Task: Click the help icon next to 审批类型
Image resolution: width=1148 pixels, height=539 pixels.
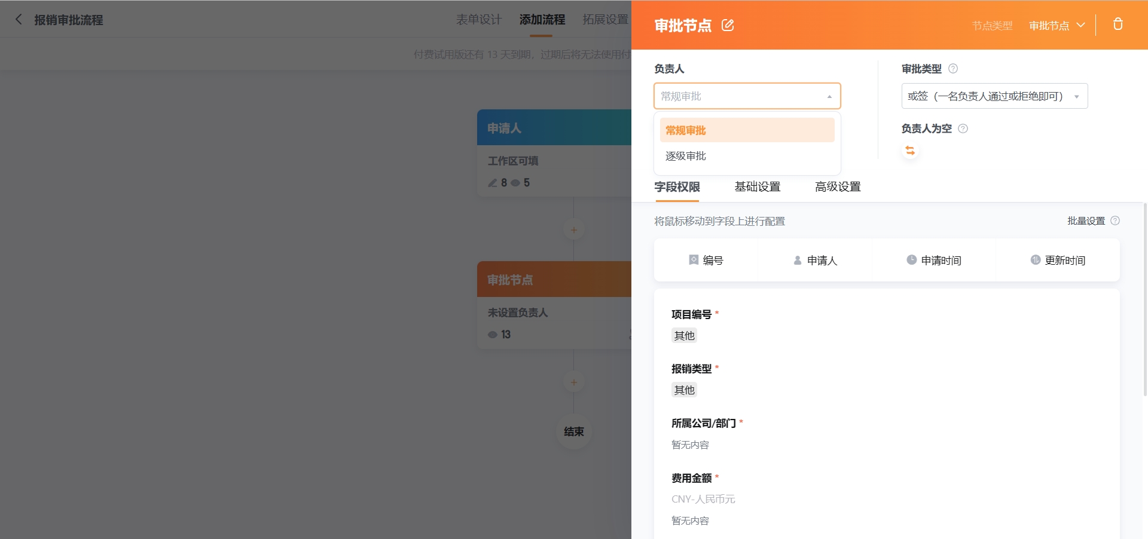Action: coord(953,69)
